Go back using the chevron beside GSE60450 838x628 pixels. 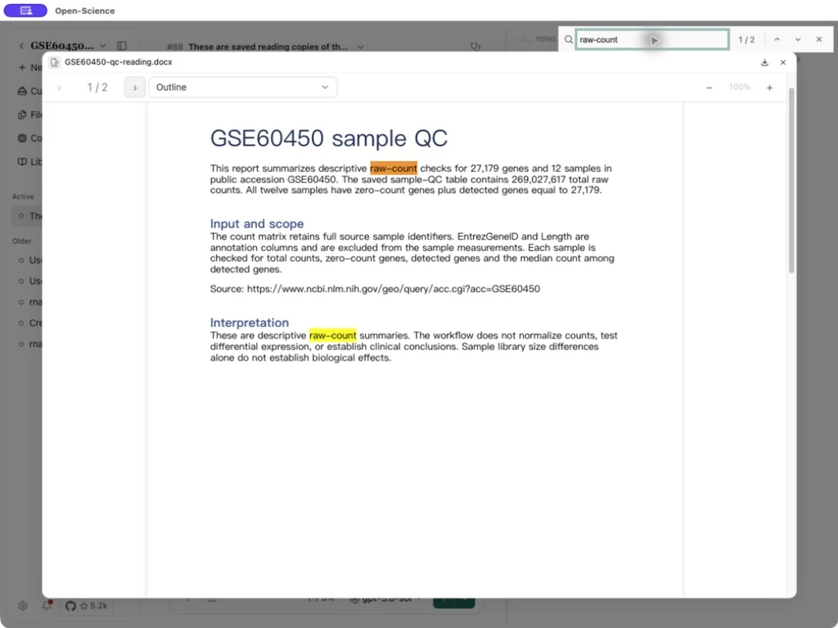pyautogui.click(x=21, y=46)
